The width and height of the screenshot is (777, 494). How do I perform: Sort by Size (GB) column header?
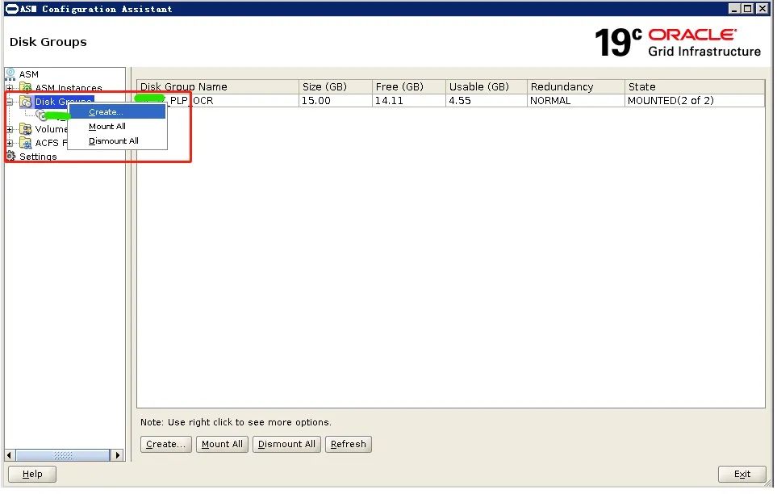pyautogui.click(x=336, y=87)
